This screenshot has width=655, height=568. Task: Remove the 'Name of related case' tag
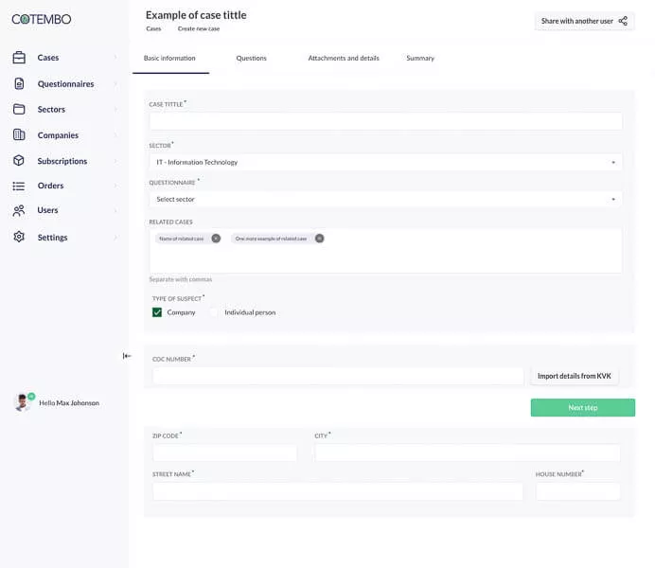(216, 239)
